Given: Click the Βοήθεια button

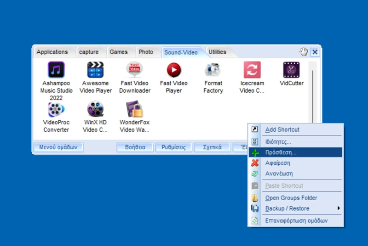Looking at the screenshot, I should 135,147.
